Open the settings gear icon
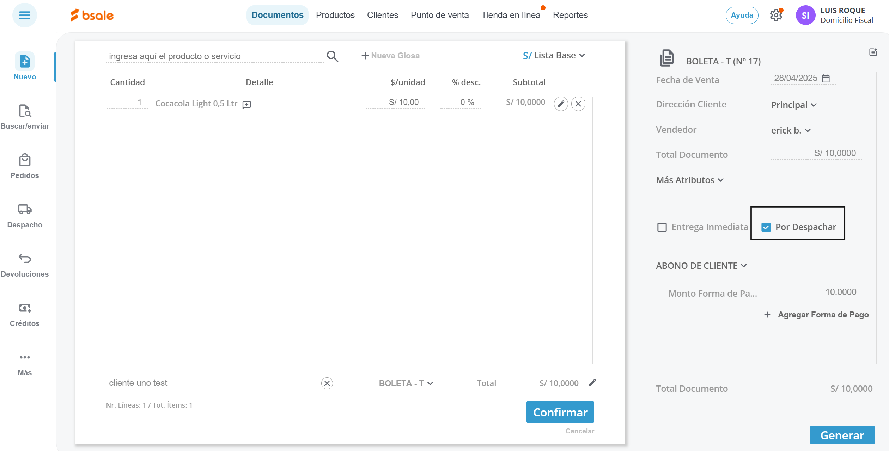Viewport: 889px width, 451px height. coord(776,15)
